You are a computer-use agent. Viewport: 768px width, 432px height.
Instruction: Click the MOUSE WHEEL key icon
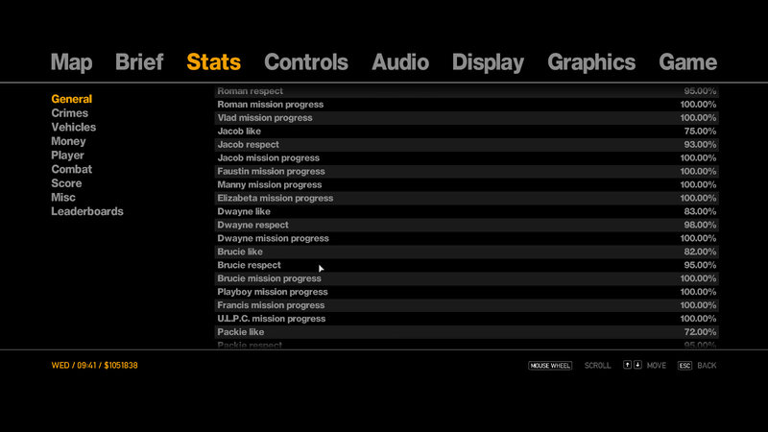[x=550, y=366]
